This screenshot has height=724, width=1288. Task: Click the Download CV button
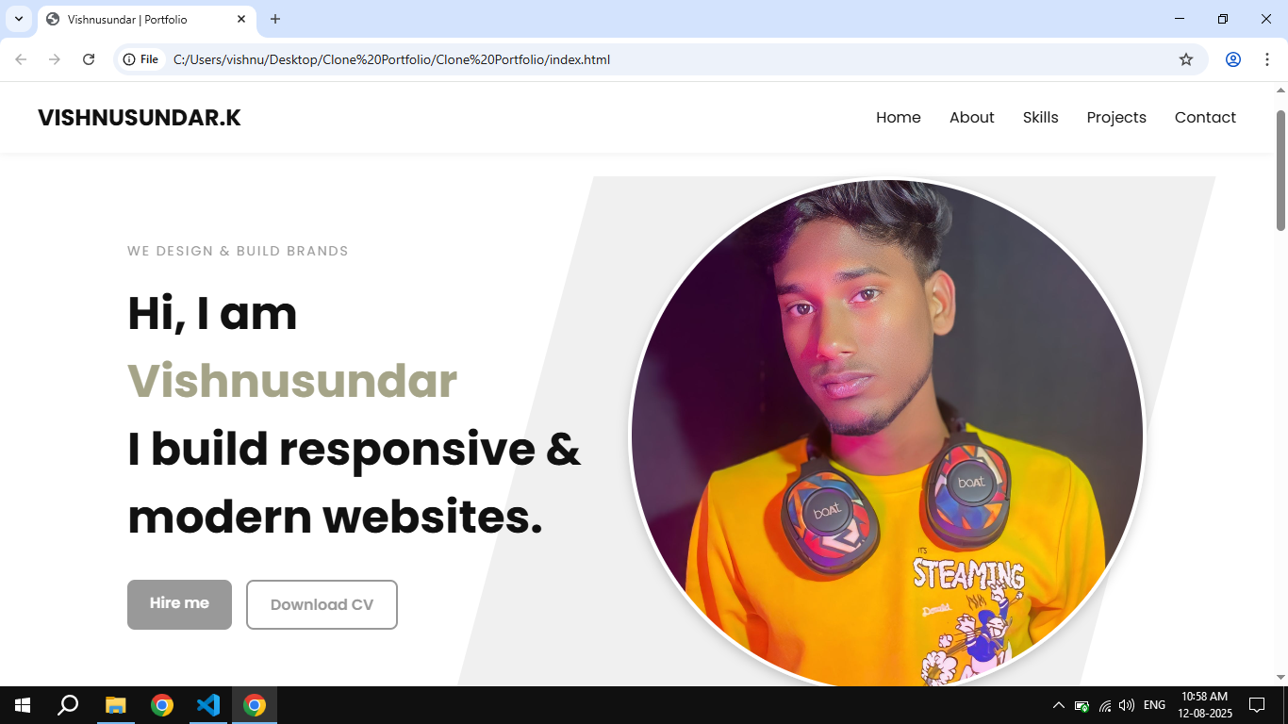[x=322, y=604]
